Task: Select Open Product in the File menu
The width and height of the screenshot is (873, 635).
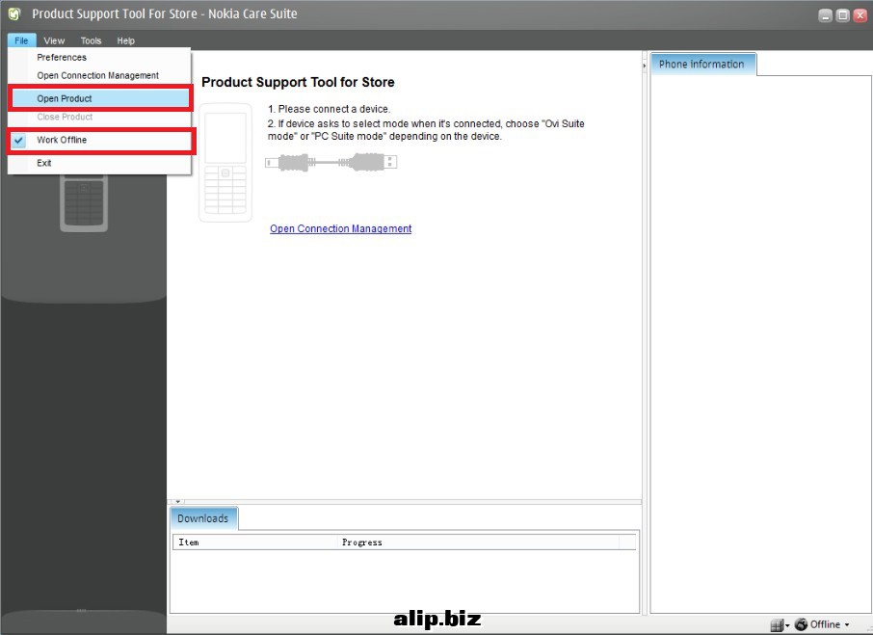Action: point(100,99)
